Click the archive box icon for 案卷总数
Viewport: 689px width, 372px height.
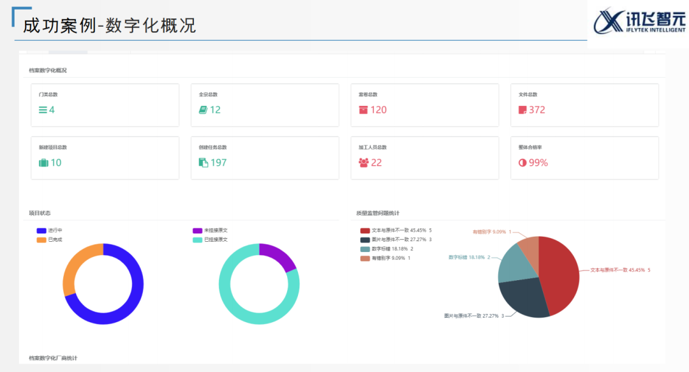pyautogui.click(x=363, y=110)
